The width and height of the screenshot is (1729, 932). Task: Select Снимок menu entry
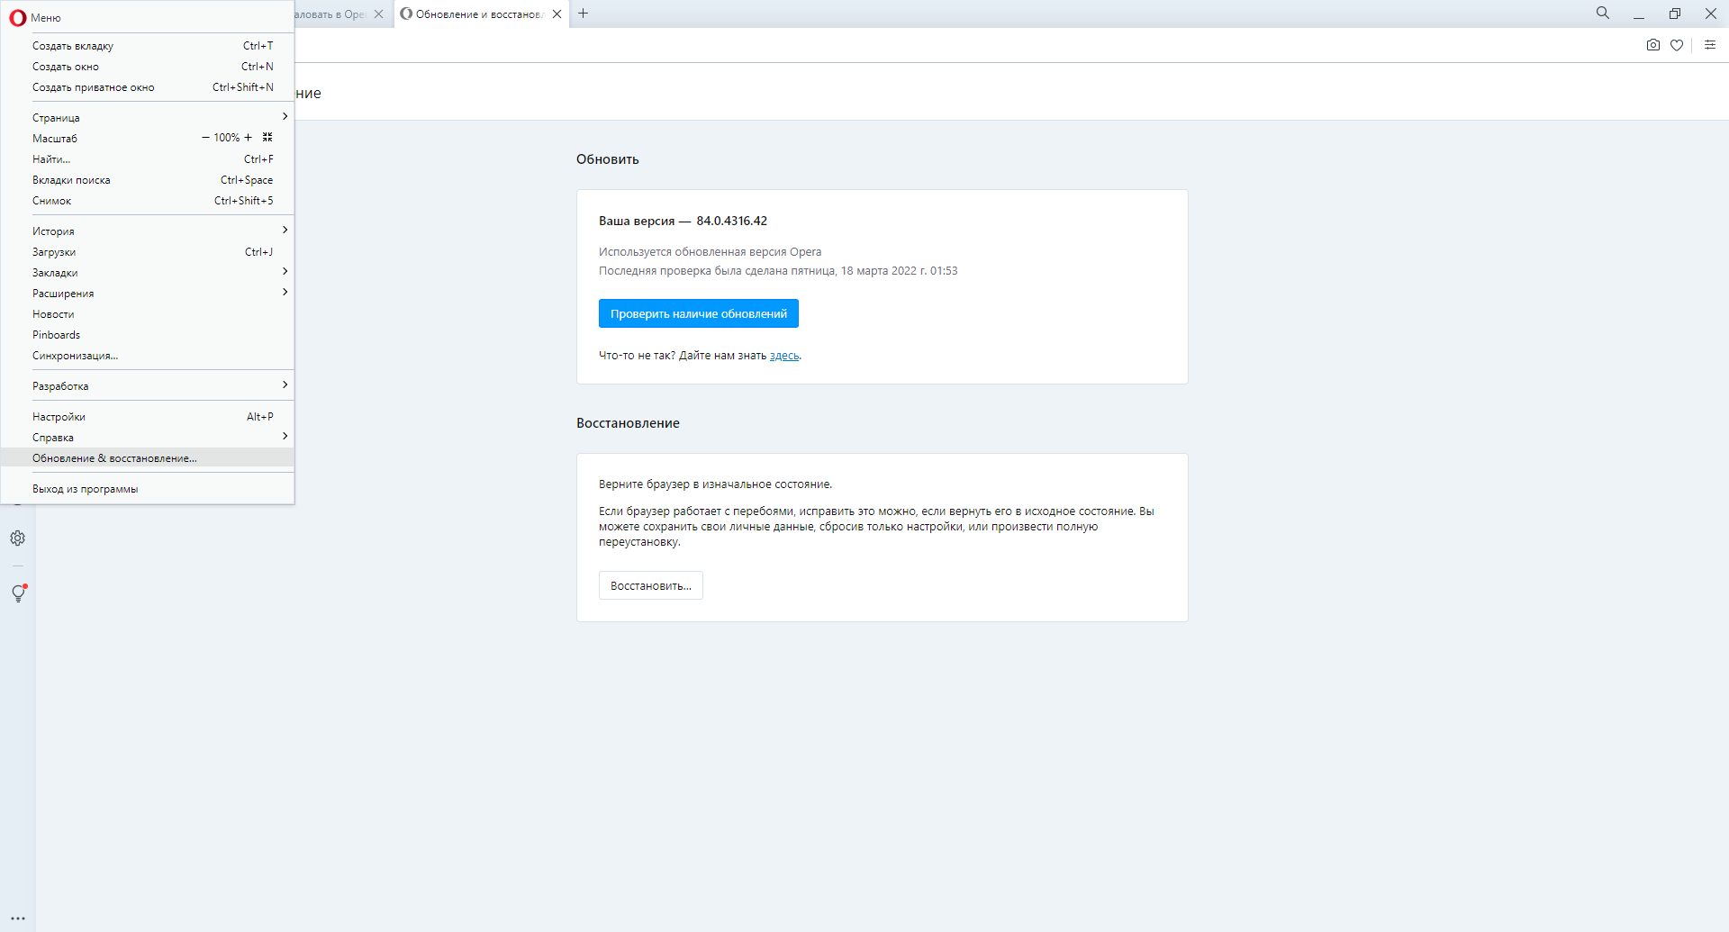(x=148, y=201)
